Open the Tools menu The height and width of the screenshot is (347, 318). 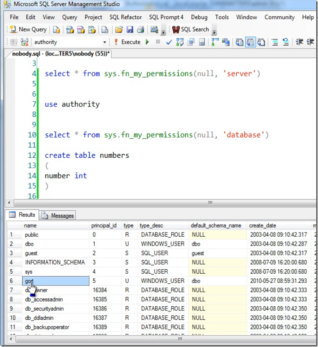tap(222, 17)
